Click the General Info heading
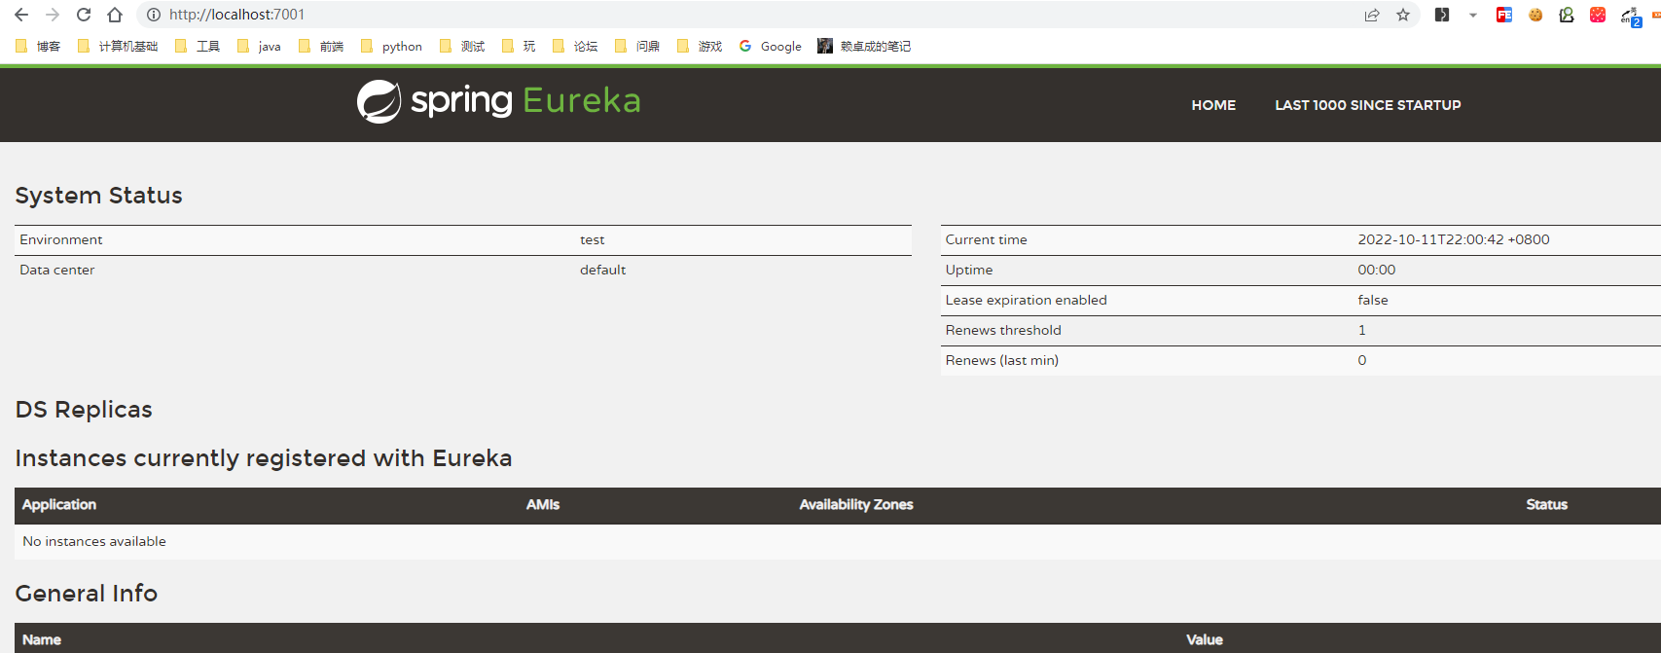Image resolution: width=1661 pixels, height=653 pixels. [87, 593]
